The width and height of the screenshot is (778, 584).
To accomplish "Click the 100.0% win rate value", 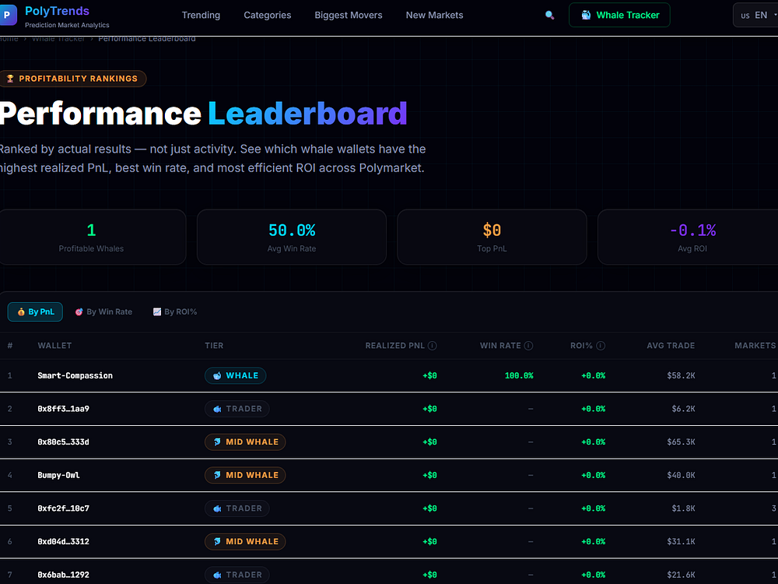I will [x=519, y=376].
